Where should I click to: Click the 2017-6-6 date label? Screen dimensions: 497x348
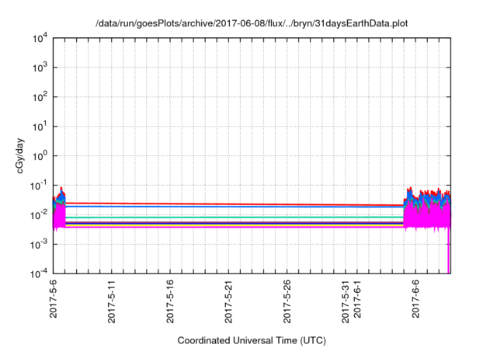[x=415, y=298]
